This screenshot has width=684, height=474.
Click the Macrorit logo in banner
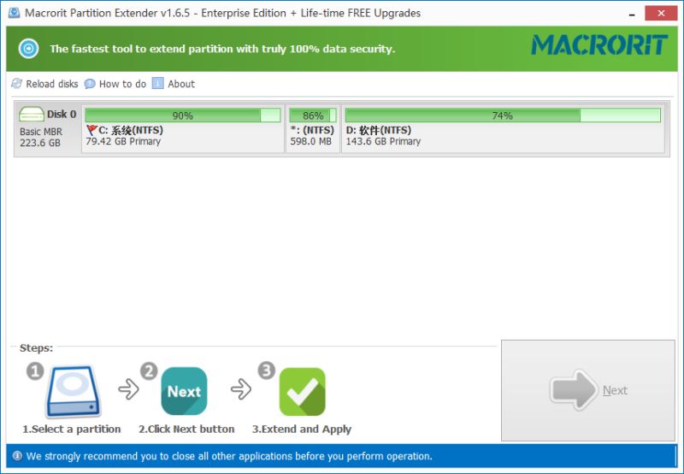599,45
